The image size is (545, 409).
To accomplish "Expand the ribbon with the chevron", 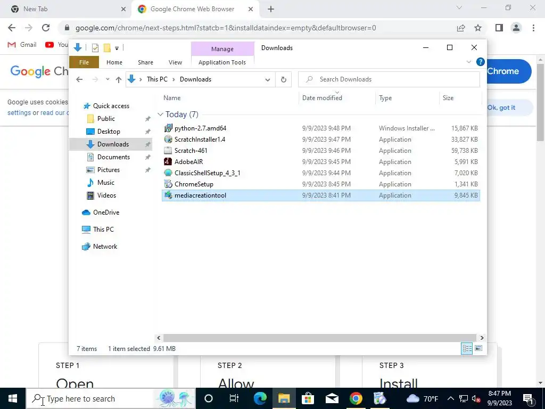I will tap(468, 62).
